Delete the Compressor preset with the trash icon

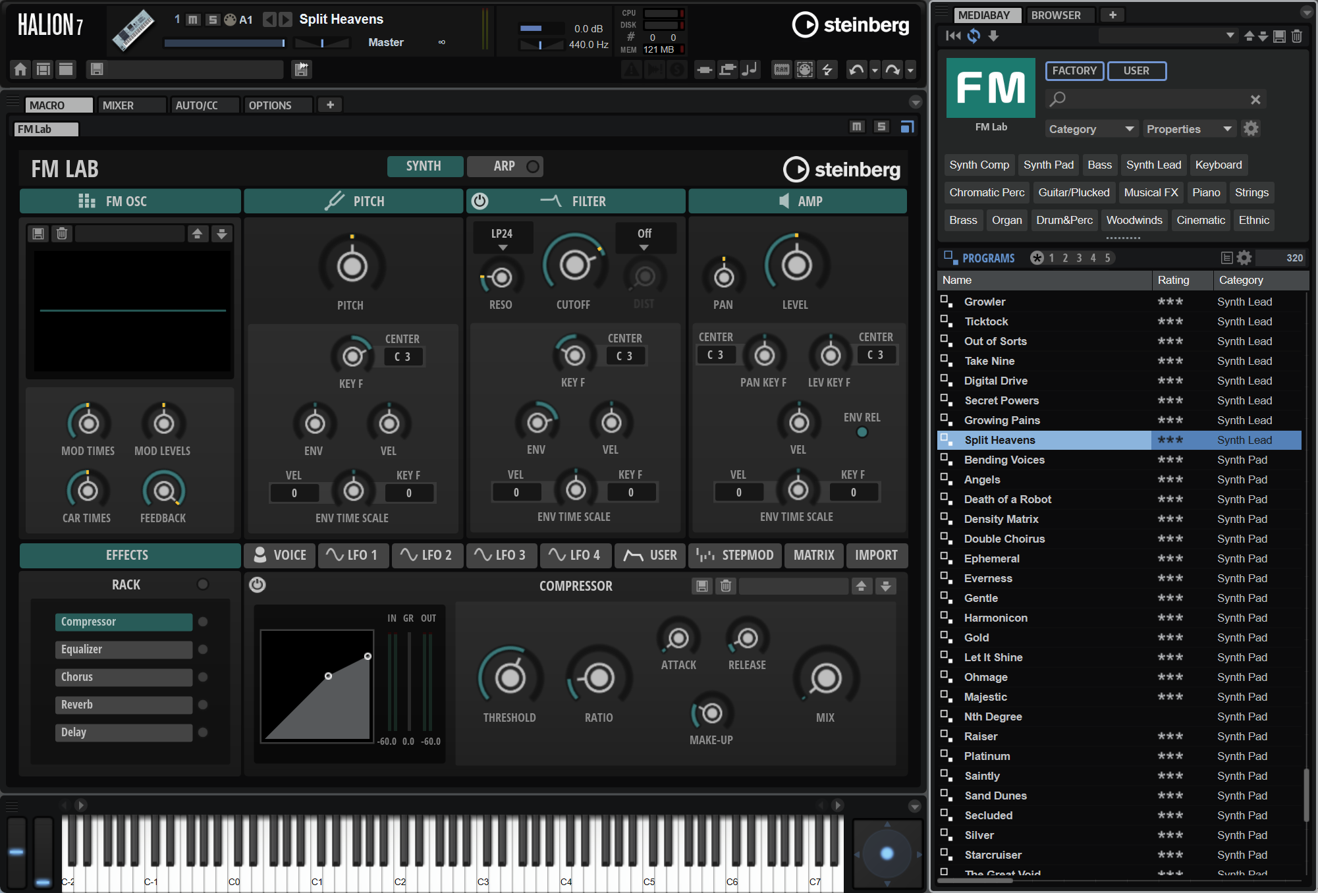(726, 585)
